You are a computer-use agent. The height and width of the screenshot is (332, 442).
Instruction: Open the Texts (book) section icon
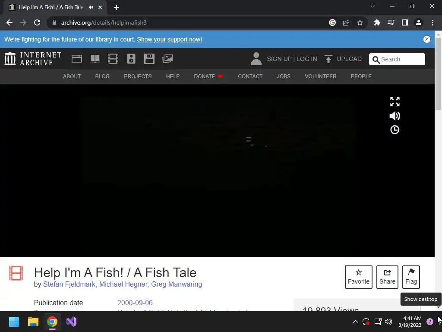[x=95, y=59]
